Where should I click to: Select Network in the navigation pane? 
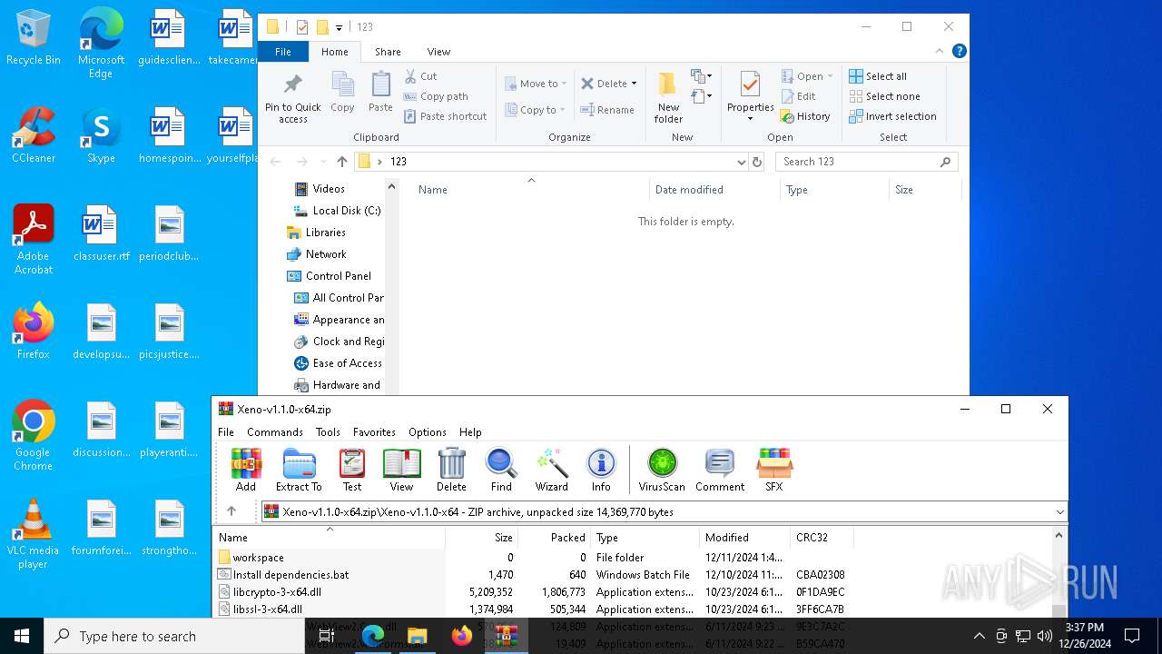coord(317,254)
